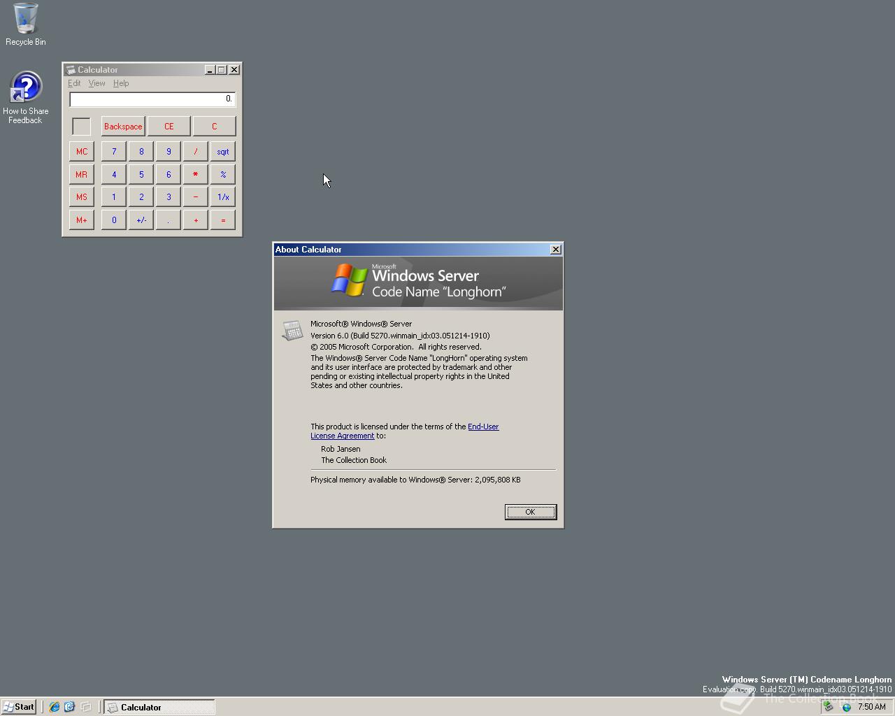Click digit 5 on Calculator
This screenshot has width=895, height=716.
click(141, 174)
